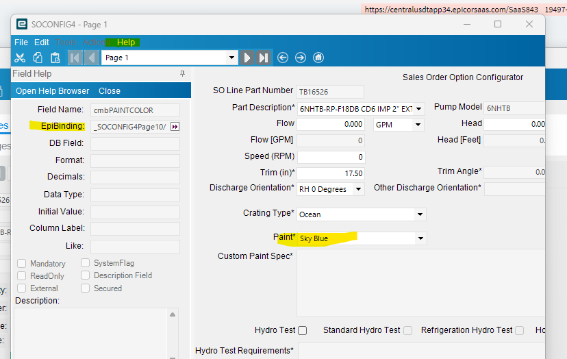Click the Head value input field
This screenshot has width=567, height=359.
(514, 124)
